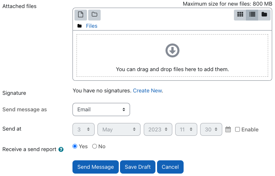The height and width of the screenshot is (176, 275).
Task: Click the 'Maximum size for new files: 800 MB' text
Action: pos(227,4)
